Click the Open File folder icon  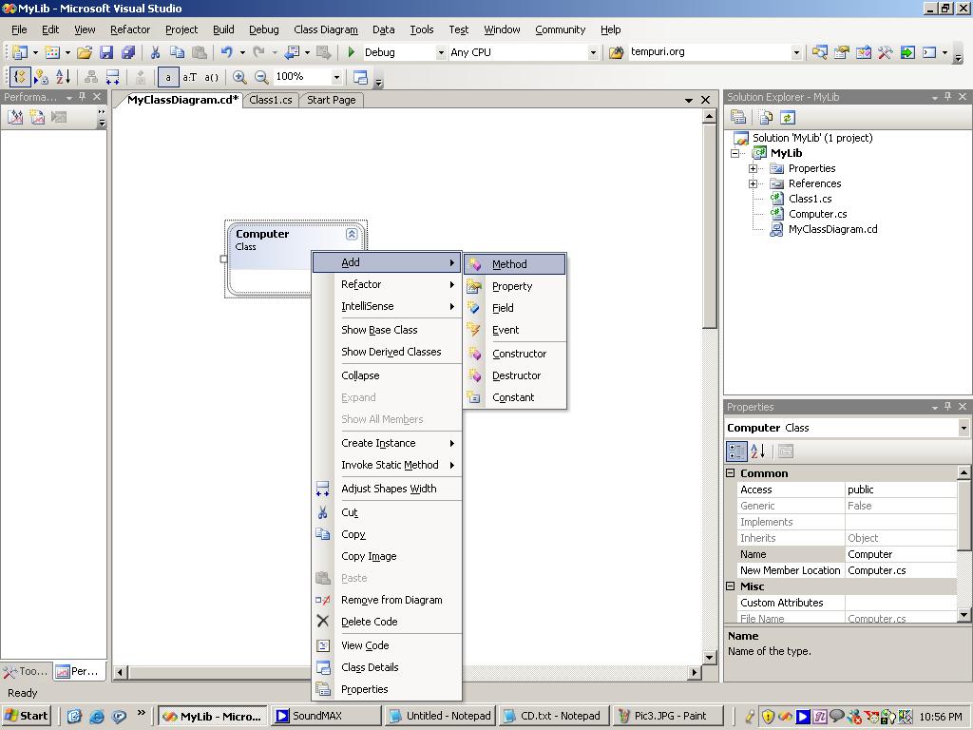[85, 53]
